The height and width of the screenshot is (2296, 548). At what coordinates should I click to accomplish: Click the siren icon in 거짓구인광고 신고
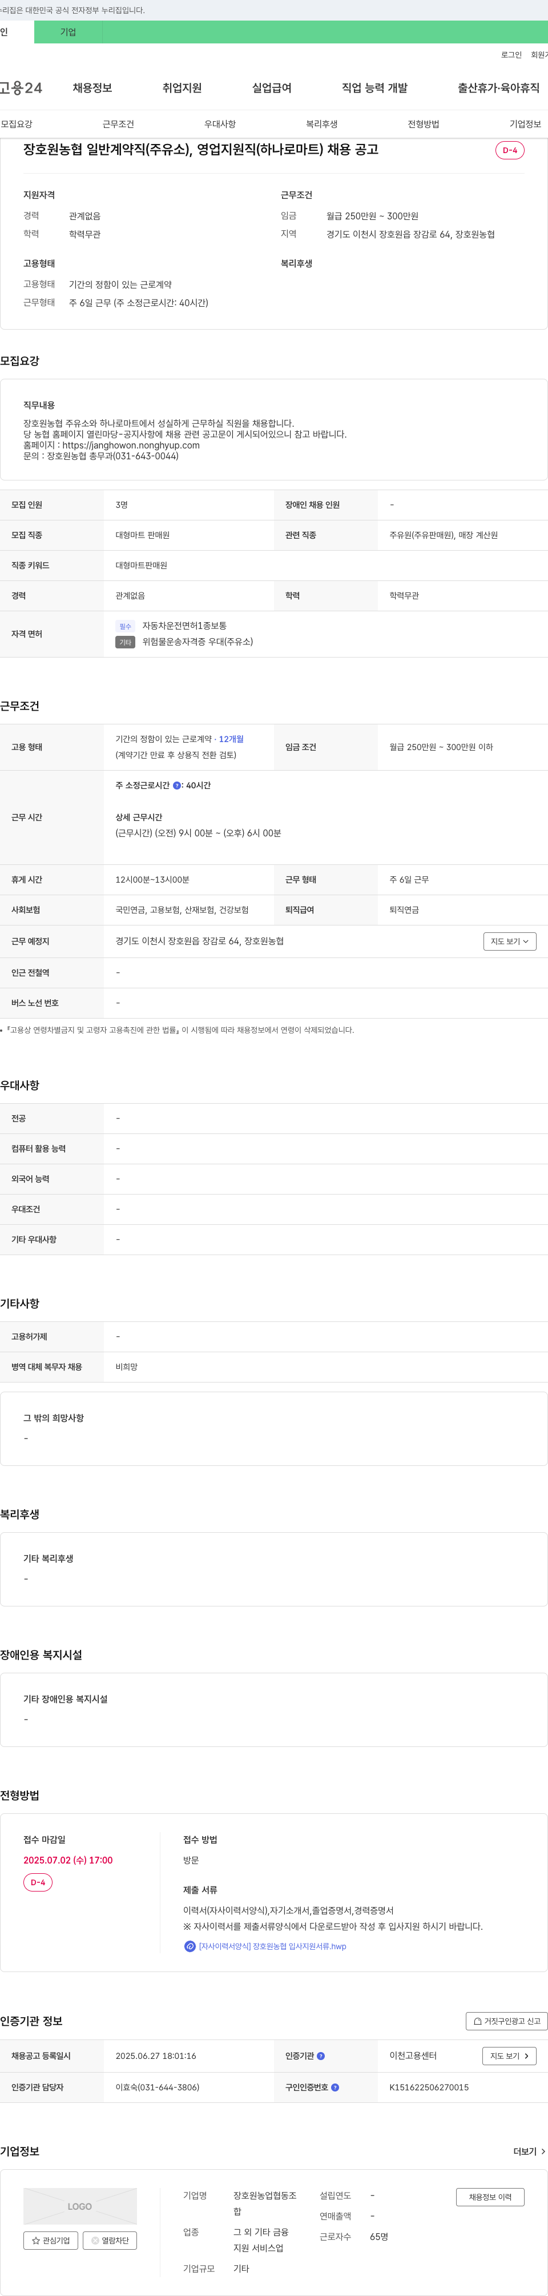tap(478, 2021)
